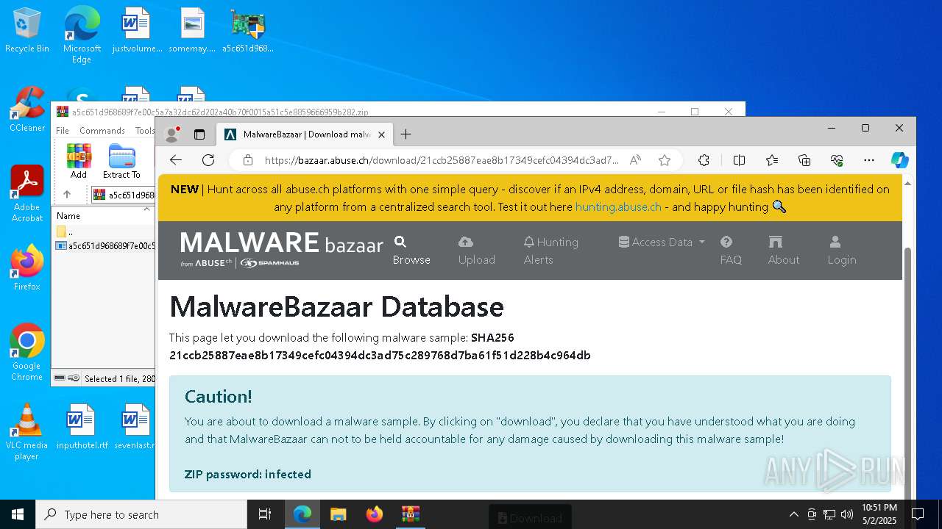942x529 pixels.
Task: Open the FAQ page on MalwareBazaar
Action: click(x=731, y=251)
